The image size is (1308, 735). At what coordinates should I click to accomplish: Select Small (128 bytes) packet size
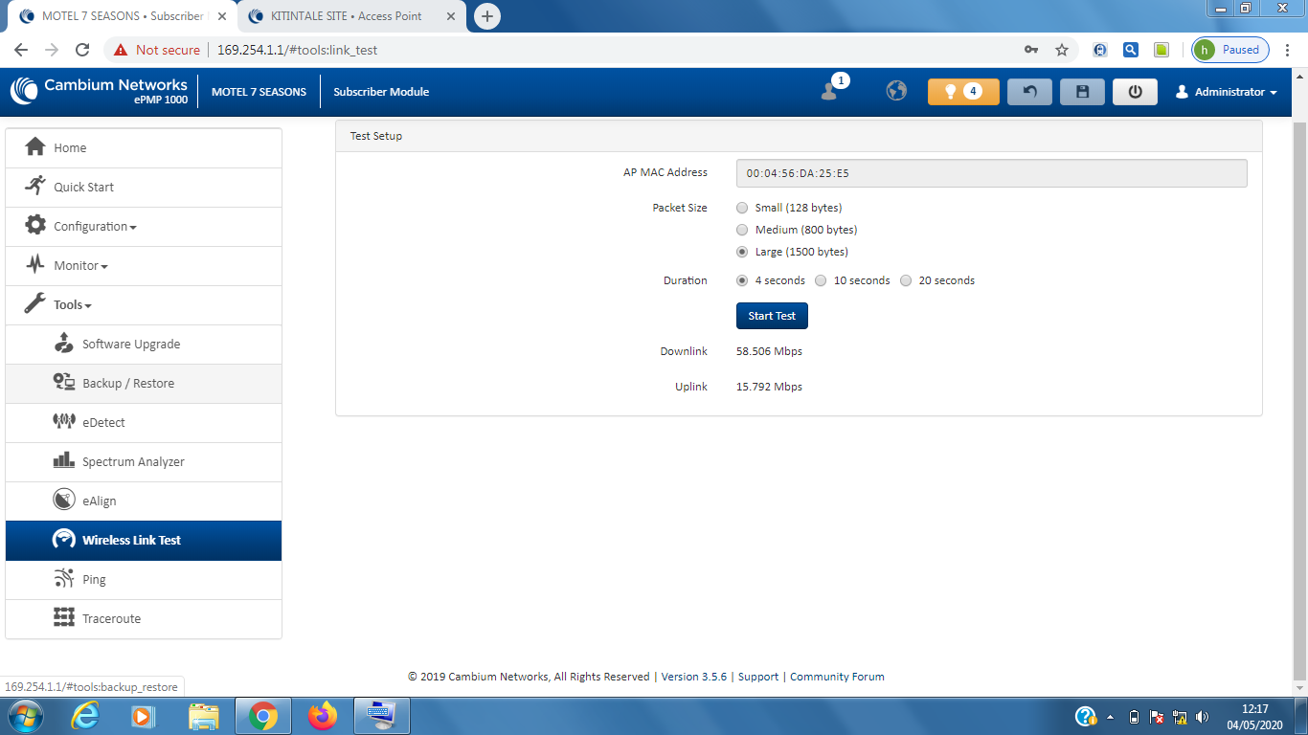742,208
